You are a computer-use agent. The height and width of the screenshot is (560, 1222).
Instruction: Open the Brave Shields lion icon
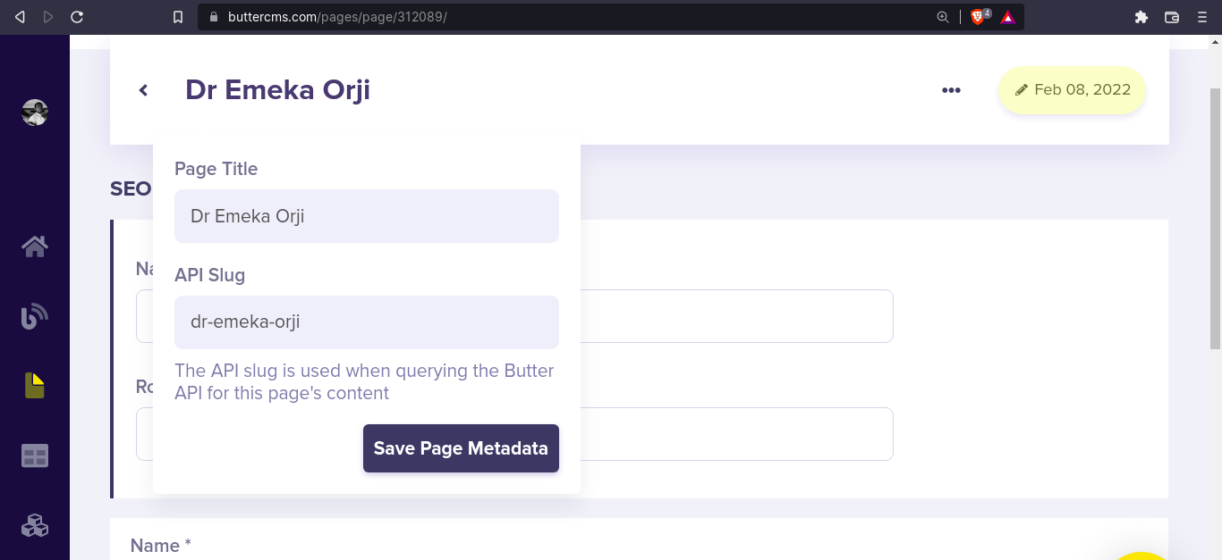coord(980,17)
